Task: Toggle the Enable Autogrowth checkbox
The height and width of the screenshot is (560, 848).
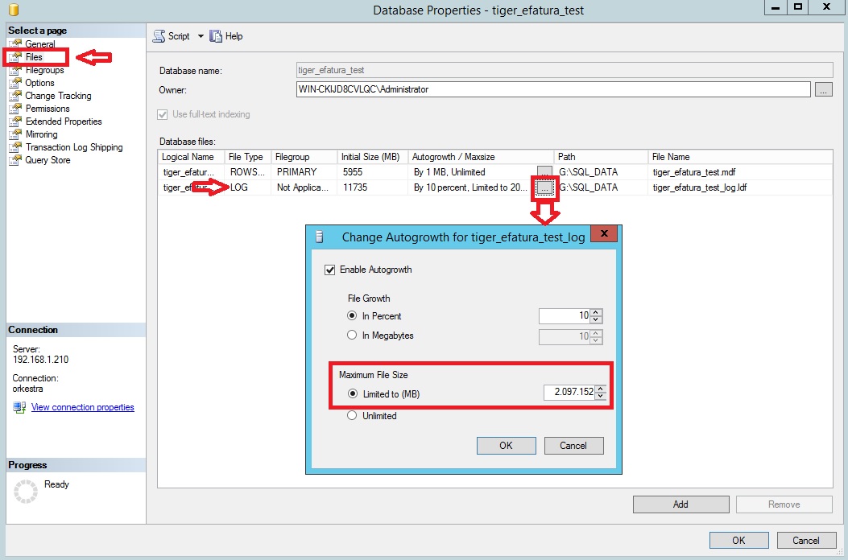Action: pyautogui.click(x=329, y=270)
